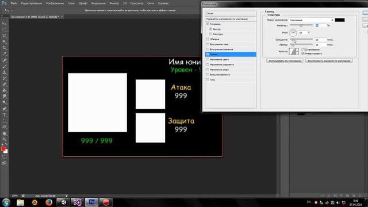The width and height of the screenshot is (368, 207).
Task: Toggle Quick Mask mode icon
Action: pos(4,157)
